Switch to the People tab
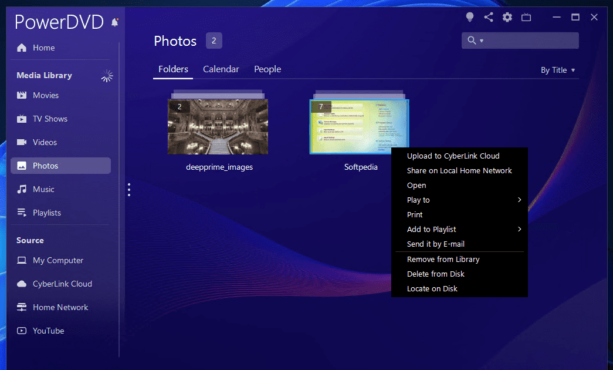Image resolution: width=613 pixels, height=370 pixels. click(x=267, y=69)
